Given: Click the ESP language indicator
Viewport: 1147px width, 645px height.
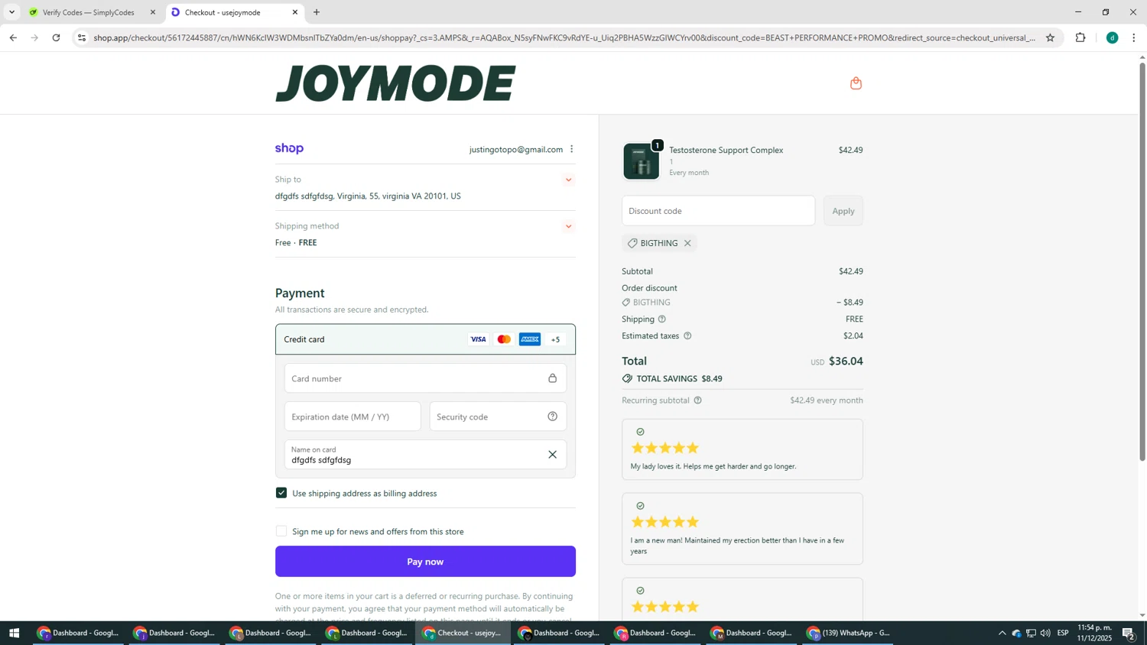Looking at the screenshot, I should pos(1063,633).
